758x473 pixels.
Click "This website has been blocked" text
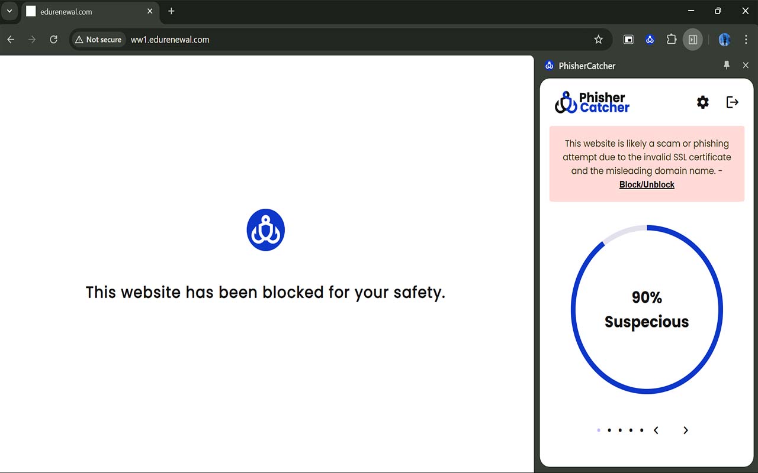[x=265, y=292]
